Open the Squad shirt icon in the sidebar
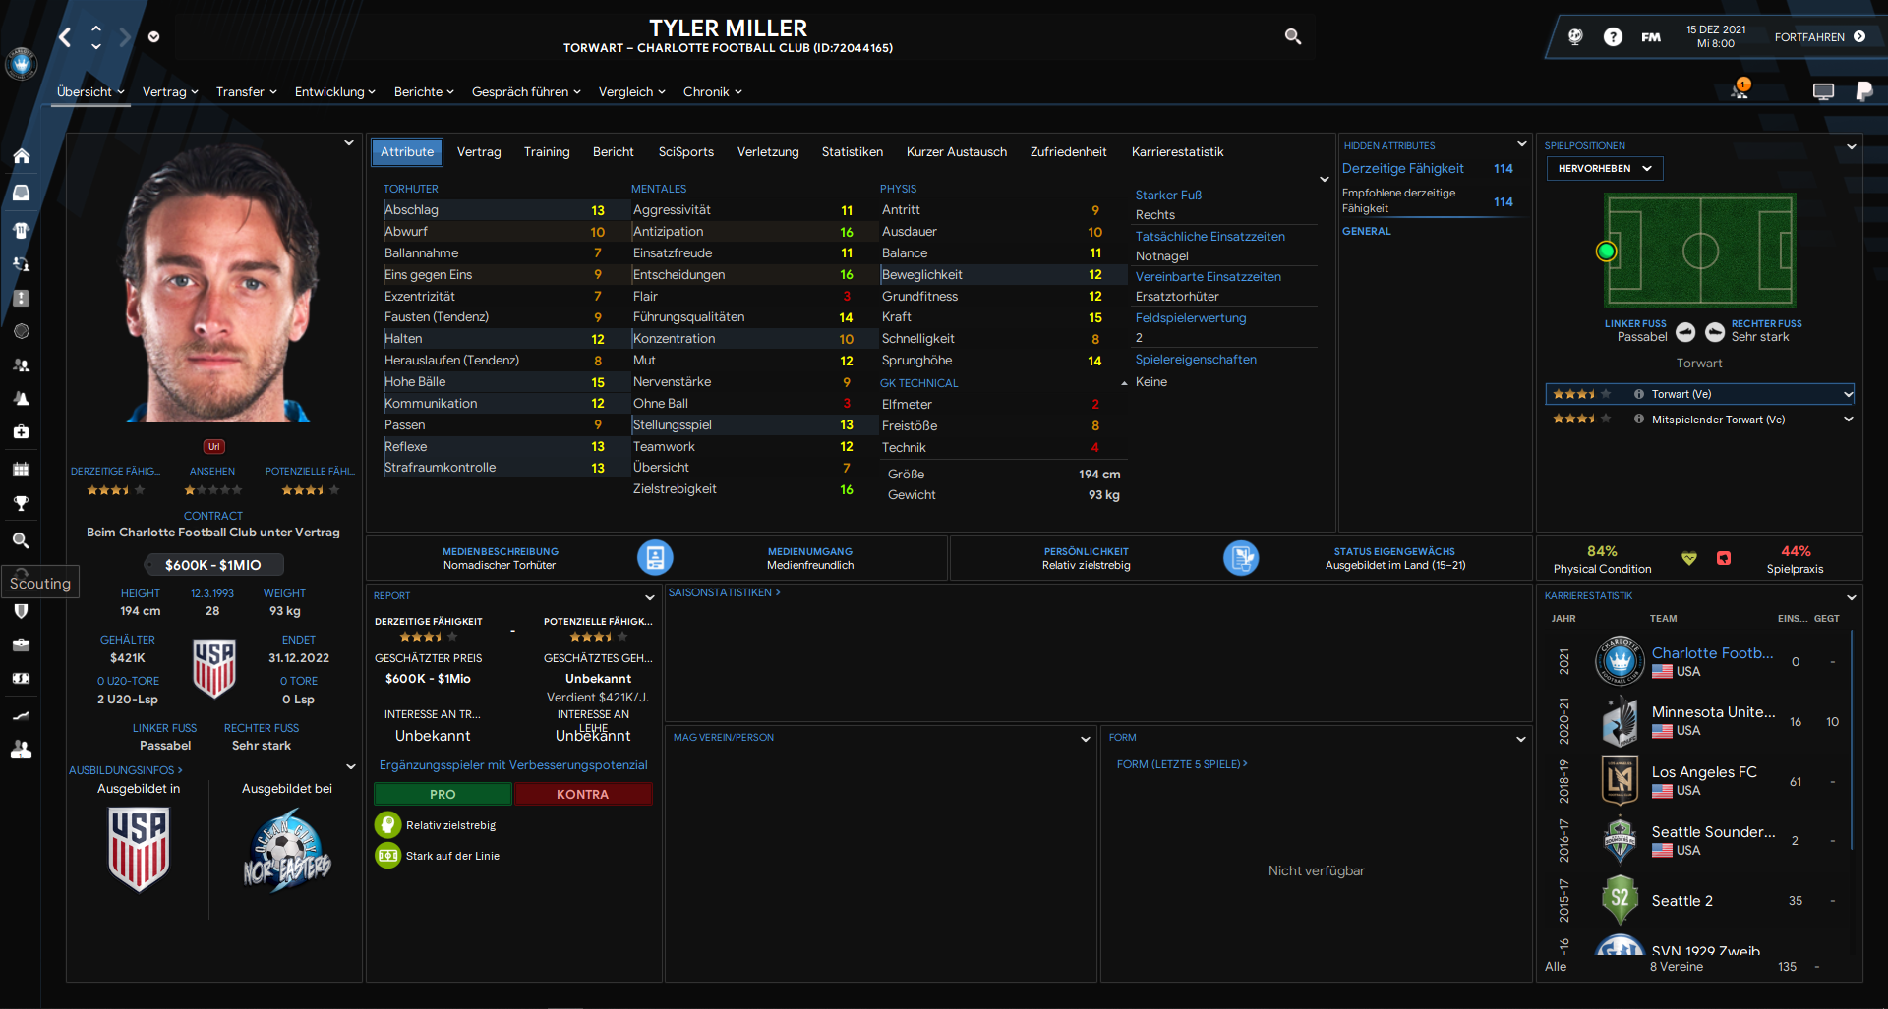 tap(21, 230)
